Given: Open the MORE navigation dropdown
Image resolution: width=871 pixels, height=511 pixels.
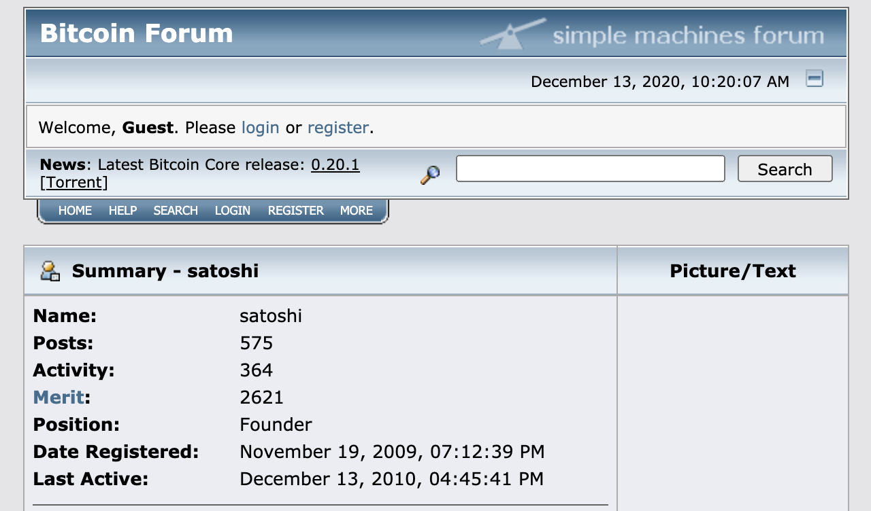Looking at the screenshot, I should [356, 211].
